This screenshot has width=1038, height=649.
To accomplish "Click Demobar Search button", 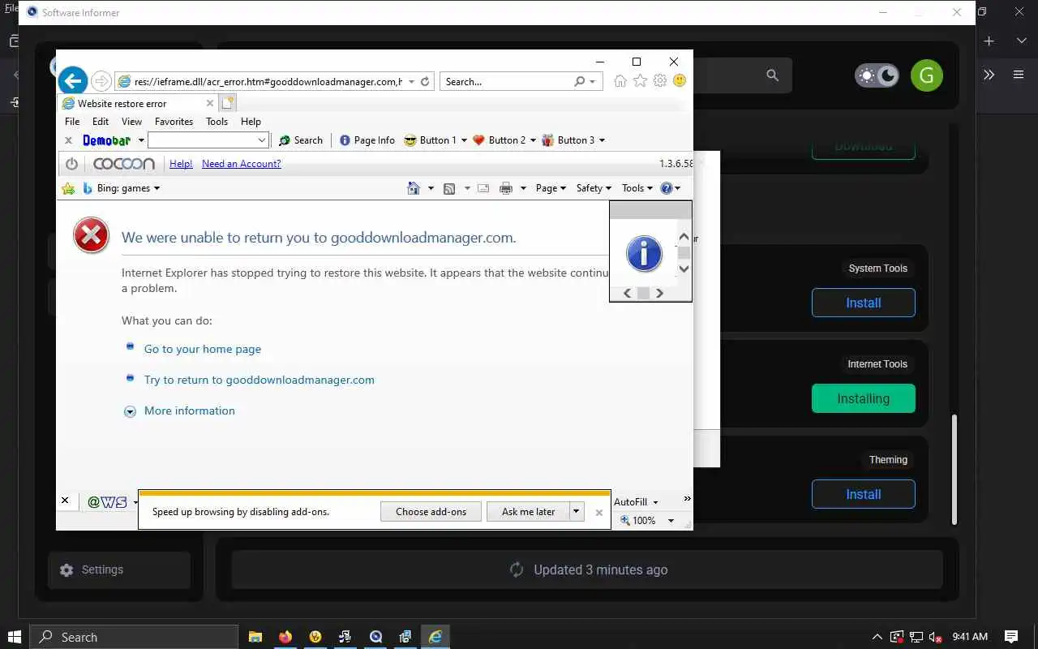I will 301,140.
